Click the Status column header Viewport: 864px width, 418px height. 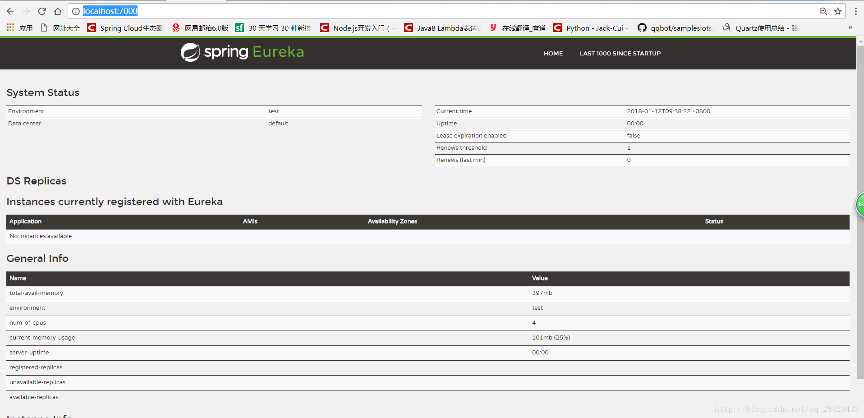(714, 221)
